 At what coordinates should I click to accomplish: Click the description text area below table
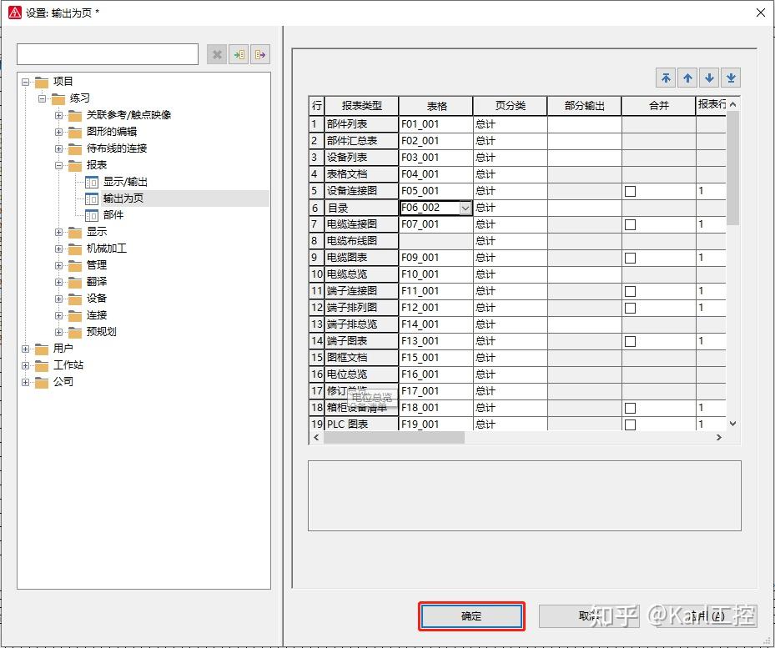coord(525,495)
